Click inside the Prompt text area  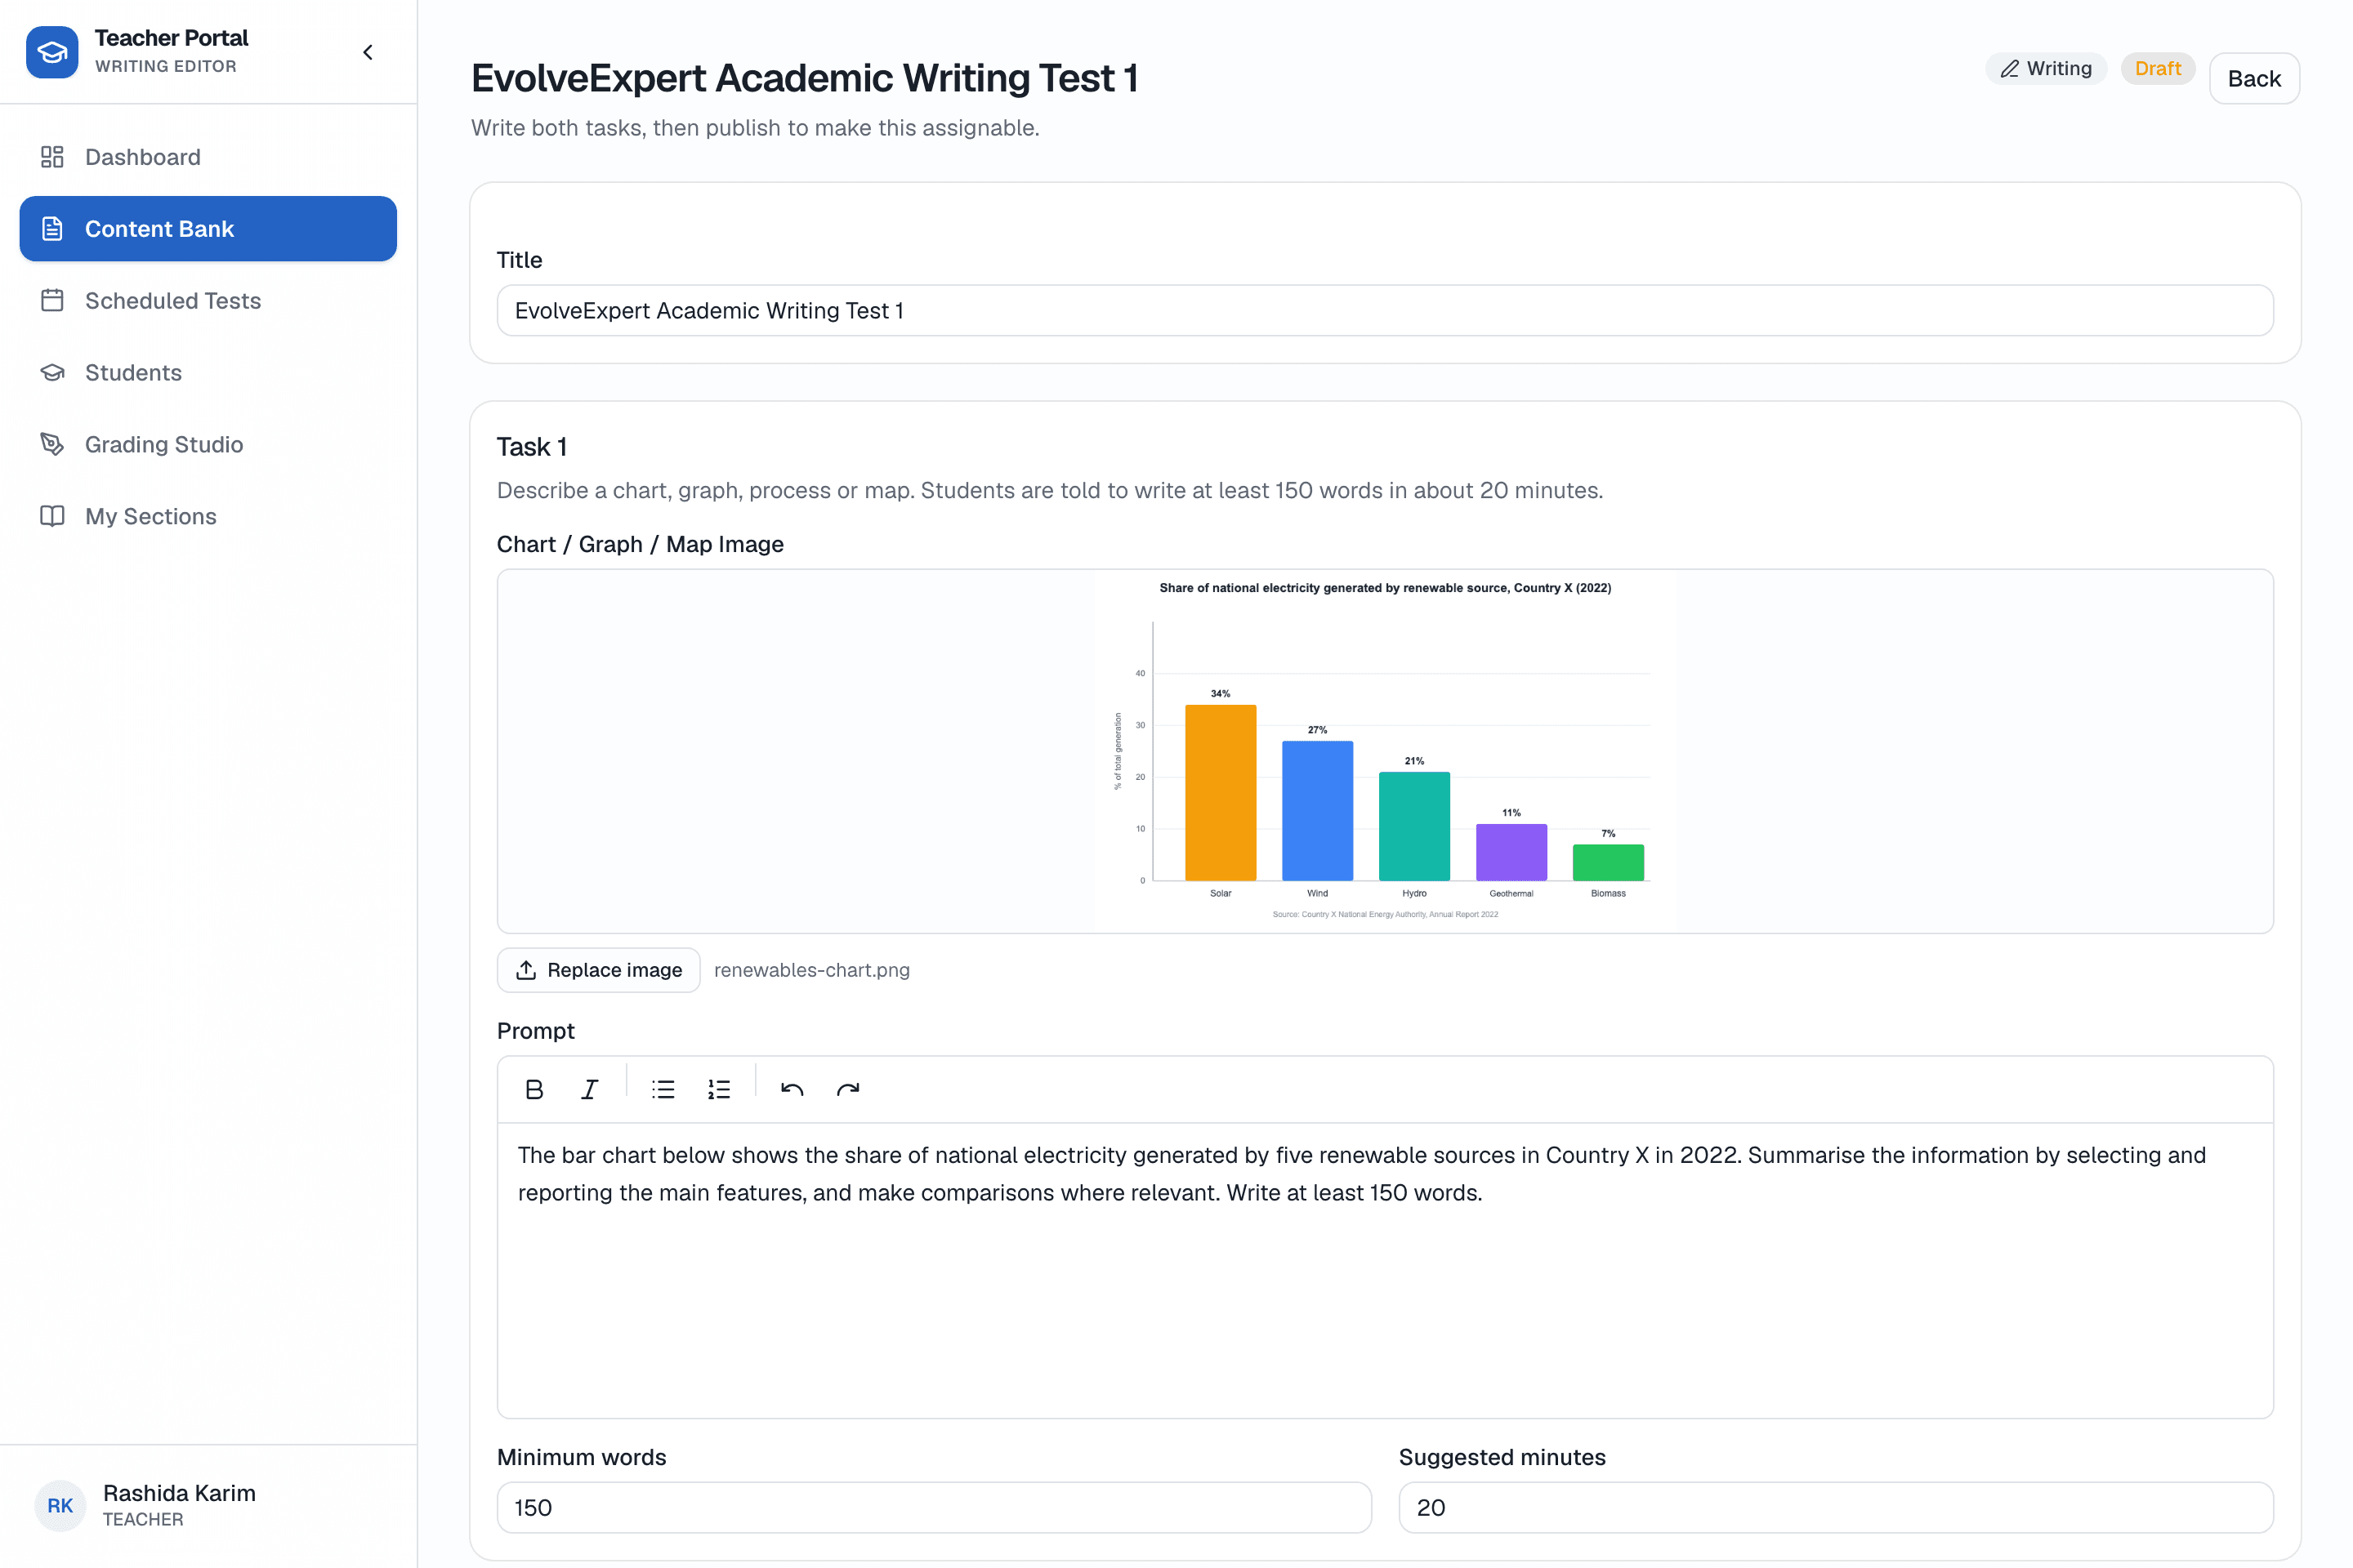tap(1386, 1270)
